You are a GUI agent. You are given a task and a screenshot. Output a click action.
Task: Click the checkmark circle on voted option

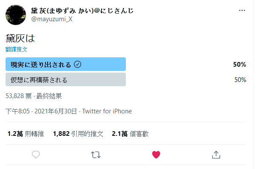(x=77, y=64)
